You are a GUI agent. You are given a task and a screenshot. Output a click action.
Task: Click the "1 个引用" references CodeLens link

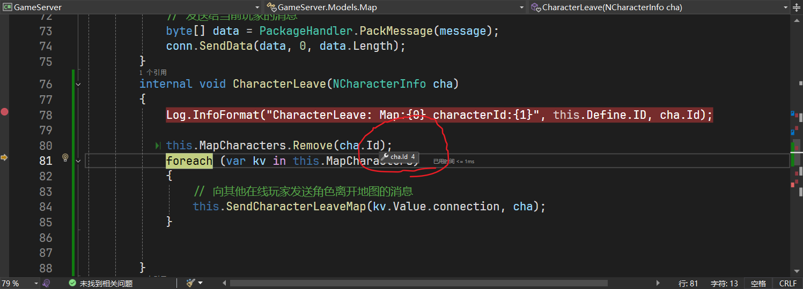pyautogui.click(x=153, y=72)
